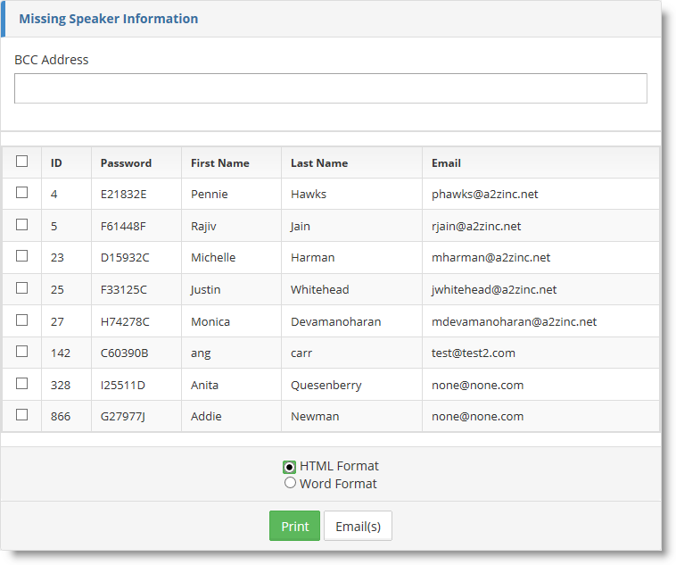Select the checkbox for Addie Newman
This screenshot has height=565, width=676.
click(x=22, y=415)
